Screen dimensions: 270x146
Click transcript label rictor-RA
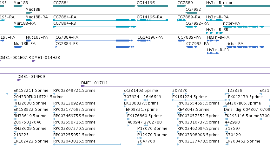pos(231,23)
